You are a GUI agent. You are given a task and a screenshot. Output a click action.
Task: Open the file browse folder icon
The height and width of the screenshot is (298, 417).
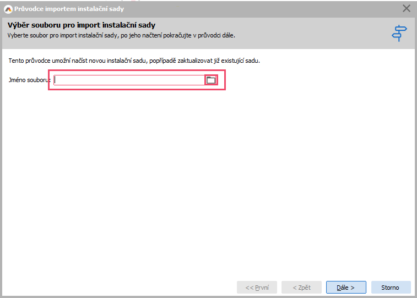211,80
